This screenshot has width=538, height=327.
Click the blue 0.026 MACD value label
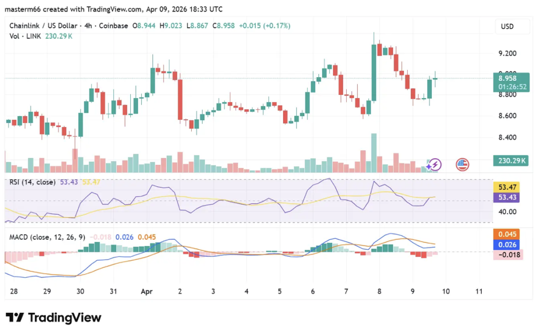pyautogui.click(x=509, y=245)
